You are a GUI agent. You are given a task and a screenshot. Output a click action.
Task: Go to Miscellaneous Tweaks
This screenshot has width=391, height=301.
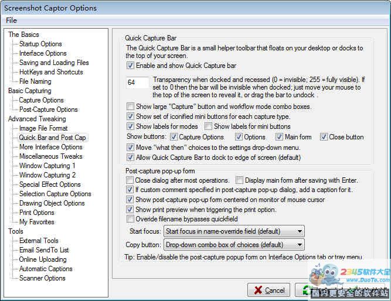tap(51, 156)
